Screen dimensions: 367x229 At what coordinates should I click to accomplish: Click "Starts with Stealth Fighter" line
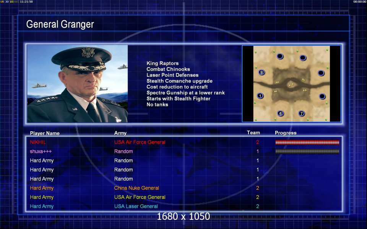(x=179, y=98)
